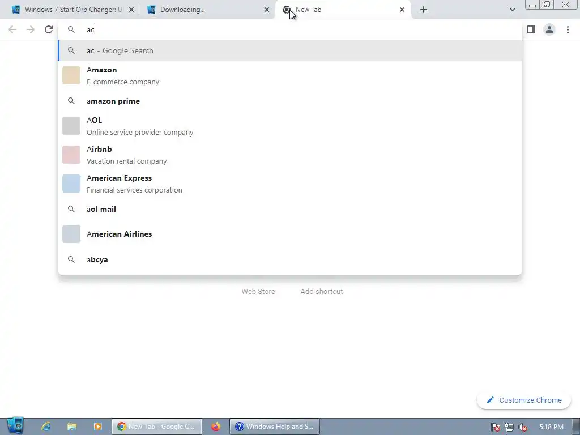Choose the 'amazon prime' suggestion

pyautogui.click(x=291, y=101)
